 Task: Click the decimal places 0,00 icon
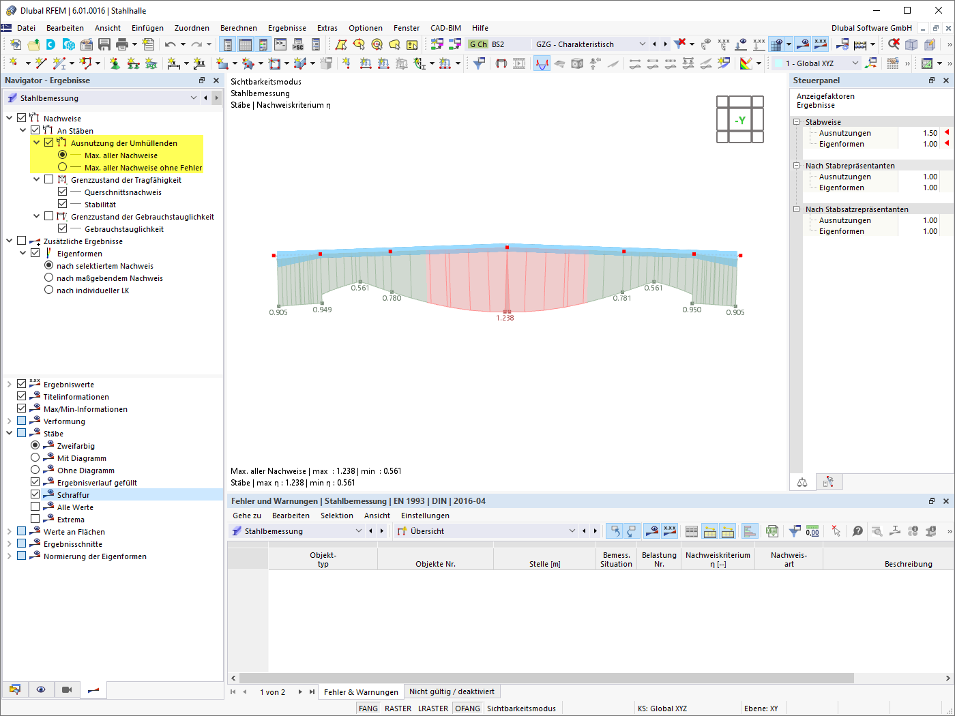[x=812, y=531]
